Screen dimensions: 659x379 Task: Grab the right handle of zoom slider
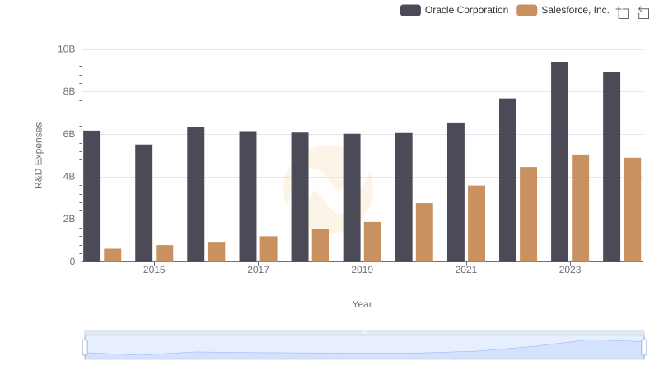[x=643, y=348]
